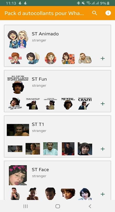
Task: Select the HI sticker with brown-haired girl
Action: pyautogui.click(x=68, y=58)
